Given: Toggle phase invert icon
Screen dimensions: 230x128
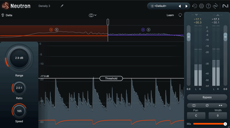Looking at the screenshot, I should [207, 105].
